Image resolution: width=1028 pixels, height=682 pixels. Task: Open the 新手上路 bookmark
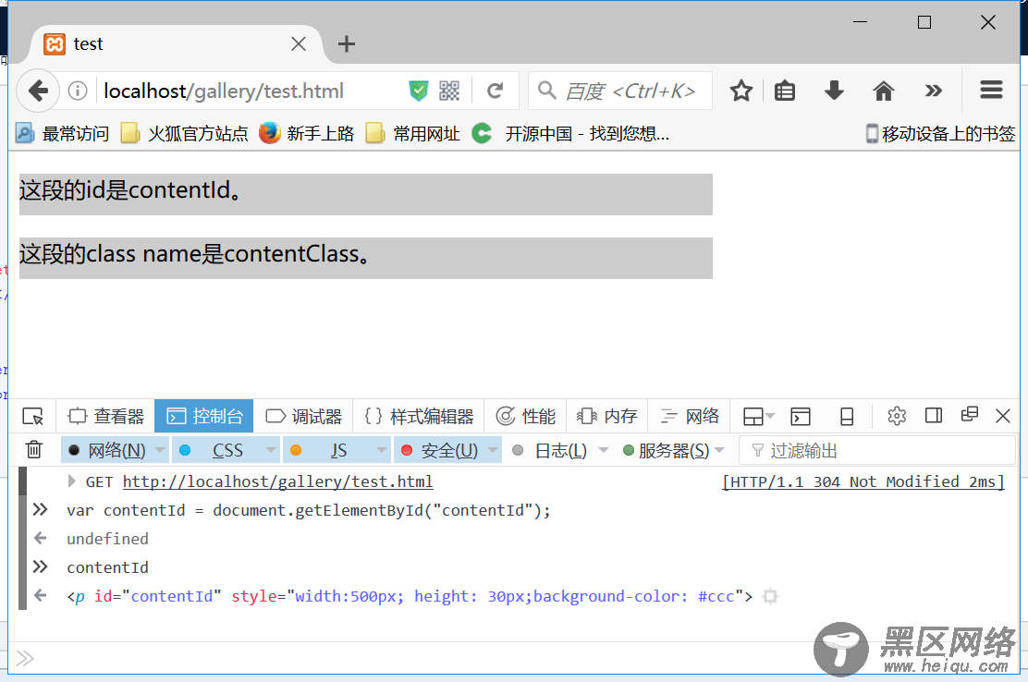[x=306, y=134]
